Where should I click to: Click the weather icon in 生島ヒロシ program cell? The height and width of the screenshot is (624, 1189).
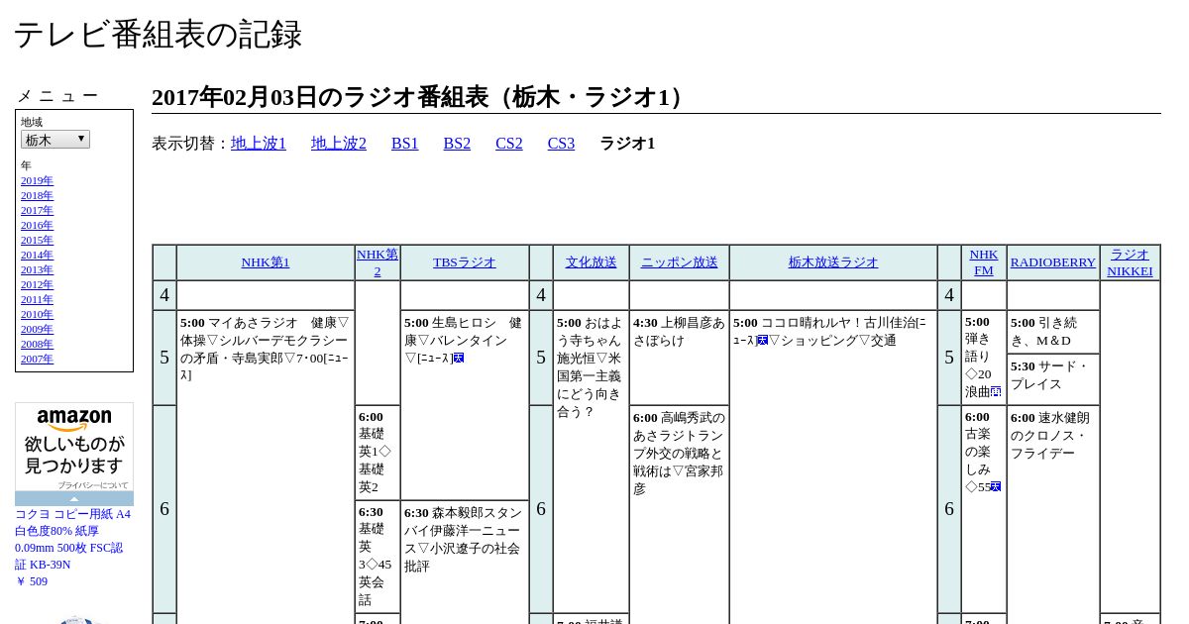point(459,359)
